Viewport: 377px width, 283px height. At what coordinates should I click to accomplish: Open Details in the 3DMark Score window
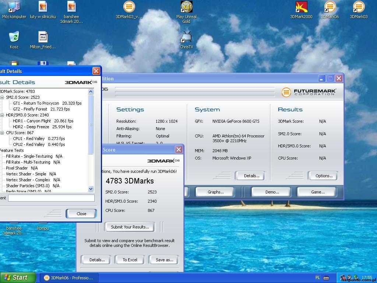[x=96, y=260]
